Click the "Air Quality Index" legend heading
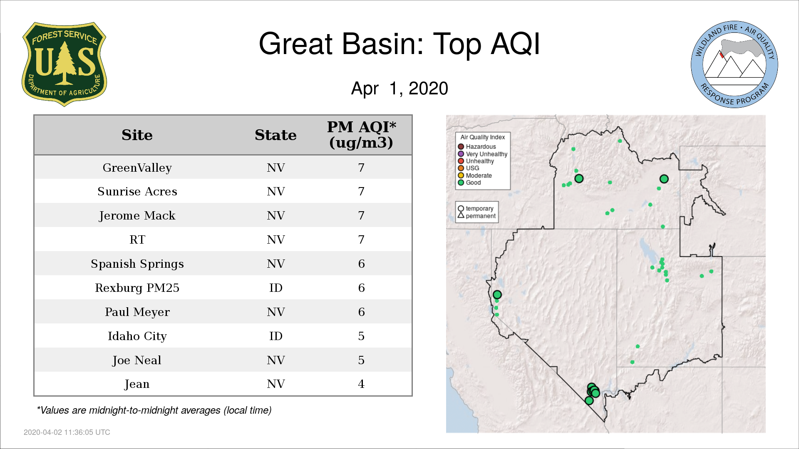Screen dimensions: 799x449 pos(482,137)
